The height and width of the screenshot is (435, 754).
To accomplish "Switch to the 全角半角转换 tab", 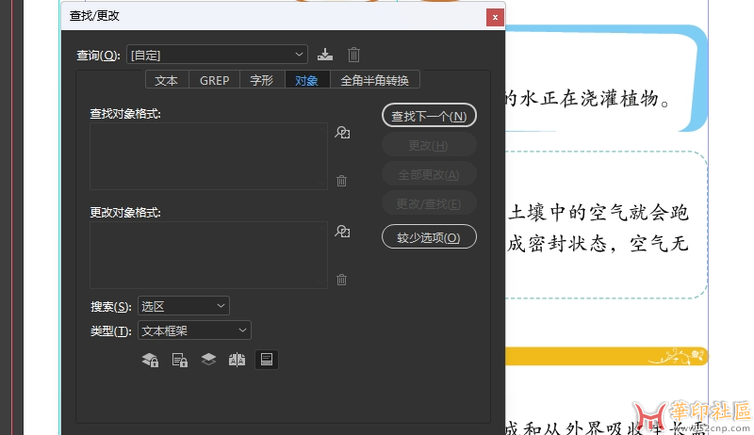I will (x=374, y=80).
